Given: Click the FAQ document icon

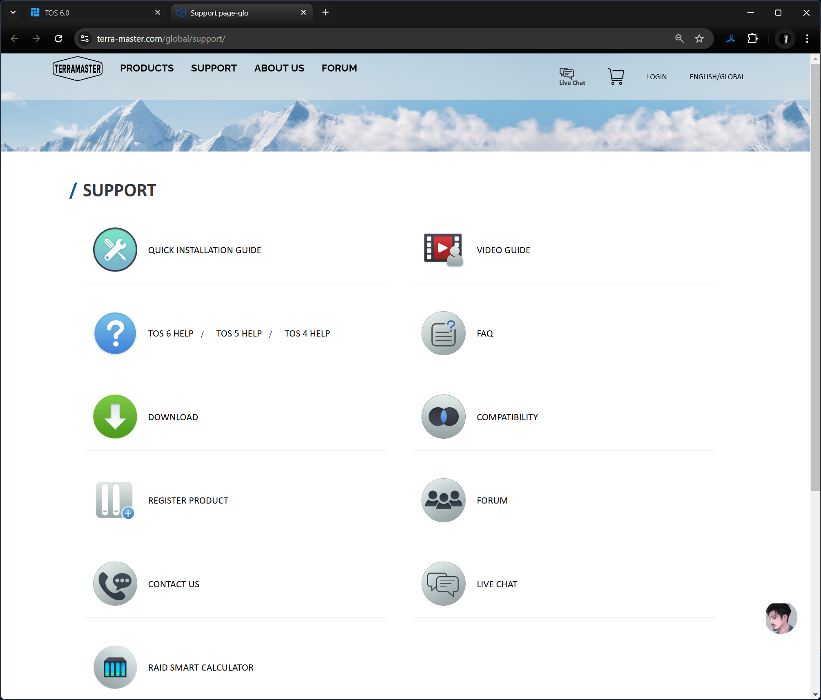Looking at the screenshot, I should [x=443, y=333].
